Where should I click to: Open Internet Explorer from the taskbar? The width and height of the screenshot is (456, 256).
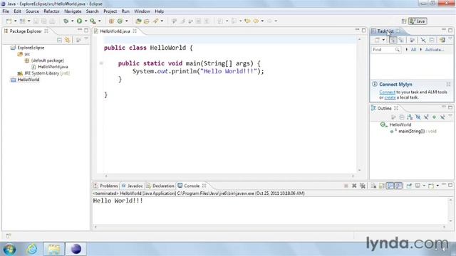click(31, 249)
